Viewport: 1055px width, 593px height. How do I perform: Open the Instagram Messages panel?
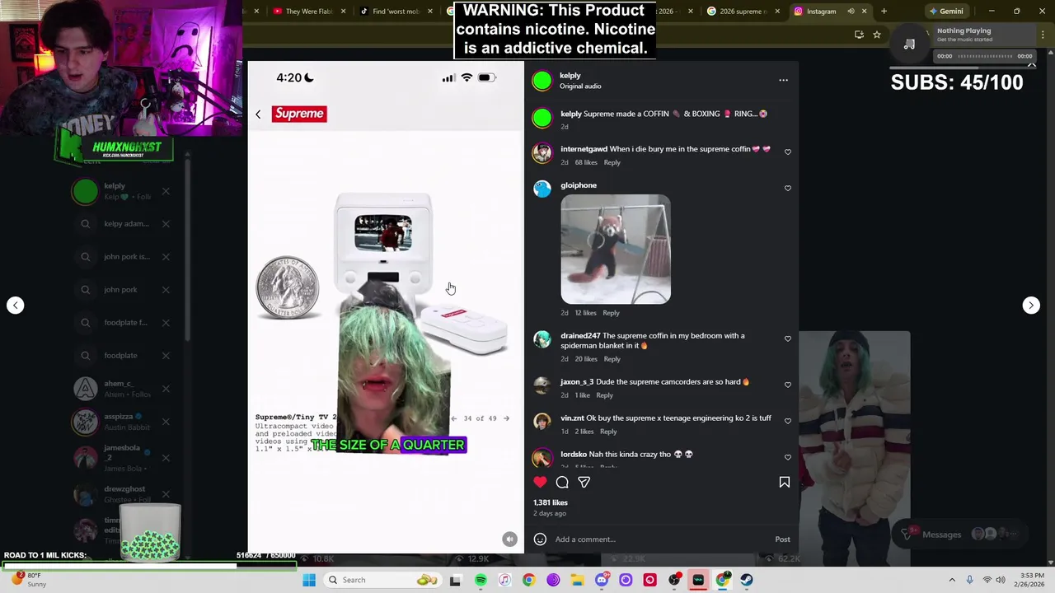(x=960, y=535)
